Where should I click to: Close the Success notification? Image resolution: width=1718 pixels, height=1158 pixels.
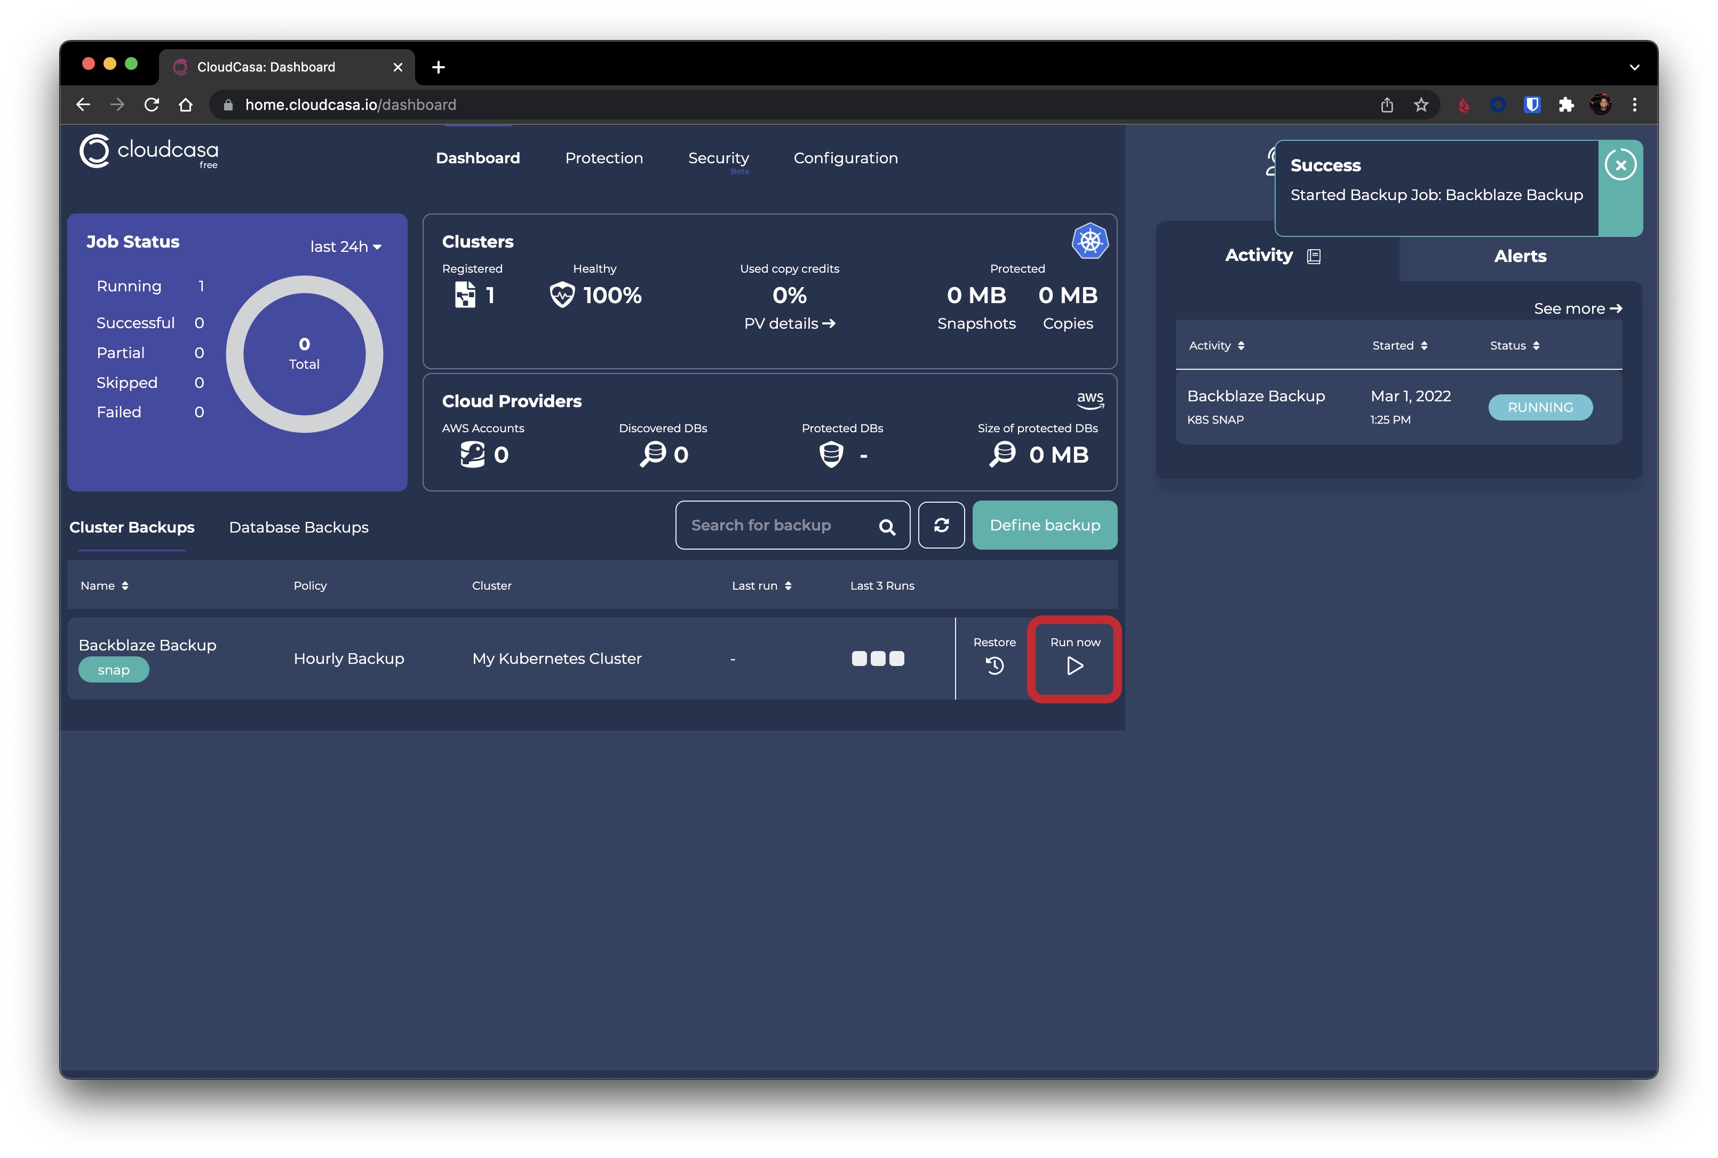click(x=1620, y=165)
